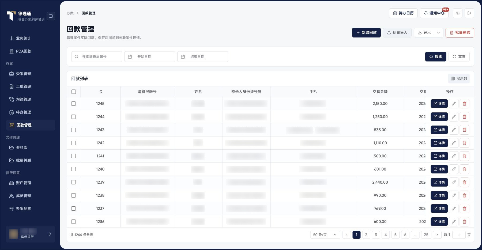
Task: Edit row 1245 with pencil icon
Action: click(454, 104)
